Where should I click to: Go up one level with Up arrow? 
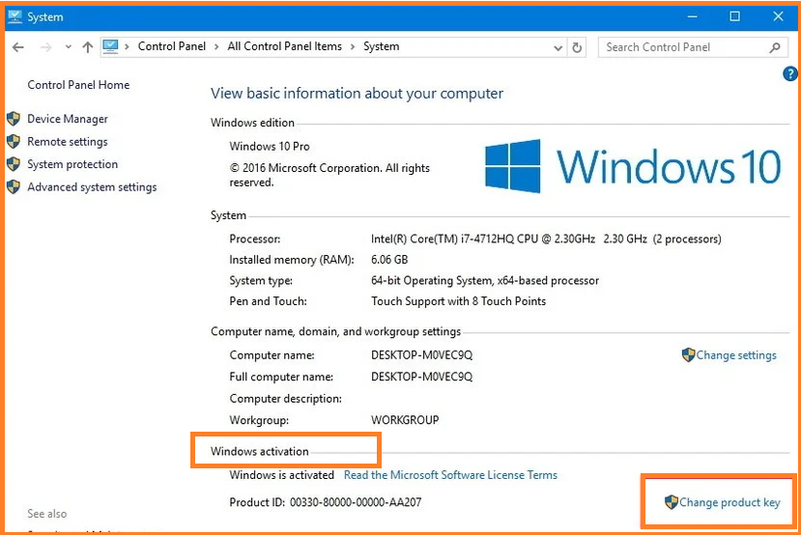(88, 47)
